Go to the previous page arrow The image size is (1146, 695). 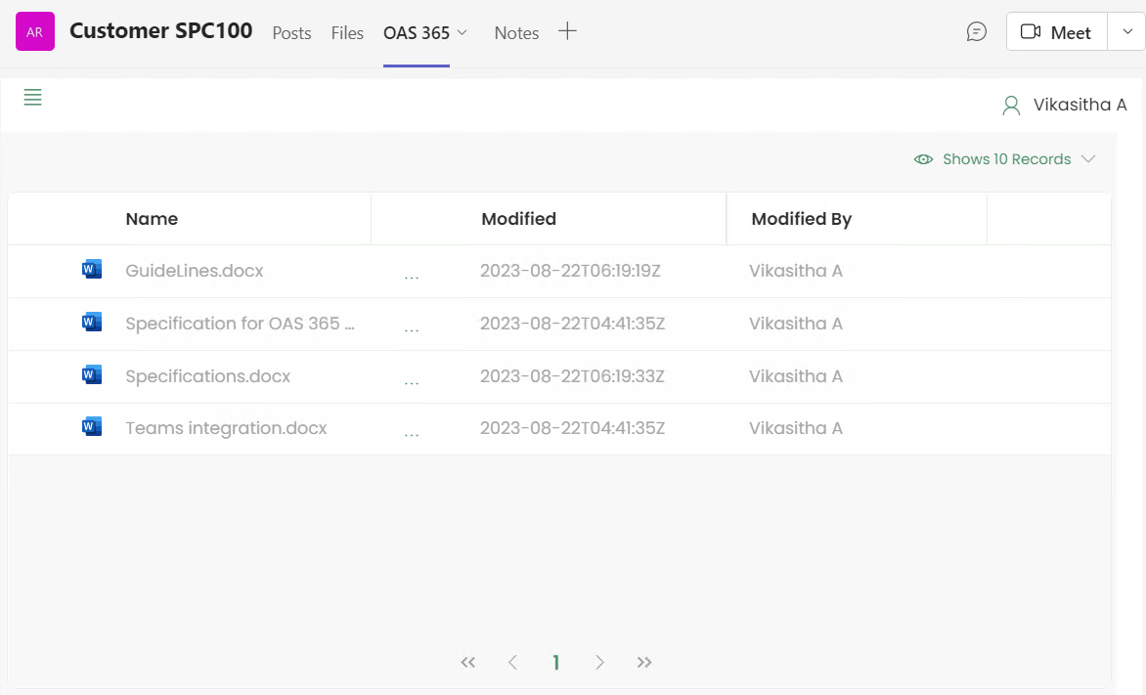click(512, 663)
